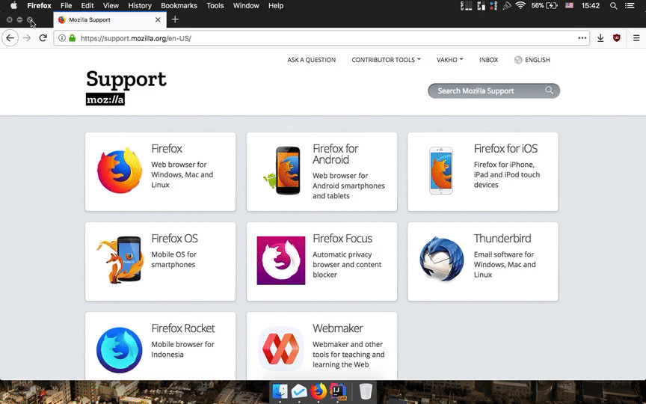Click the iPhone image for Firefox iOS
The height and width of the screenshot is (404, 646).
[441, 171]
